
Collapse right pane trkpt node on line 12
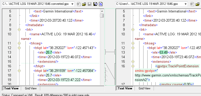click(133, 48)
